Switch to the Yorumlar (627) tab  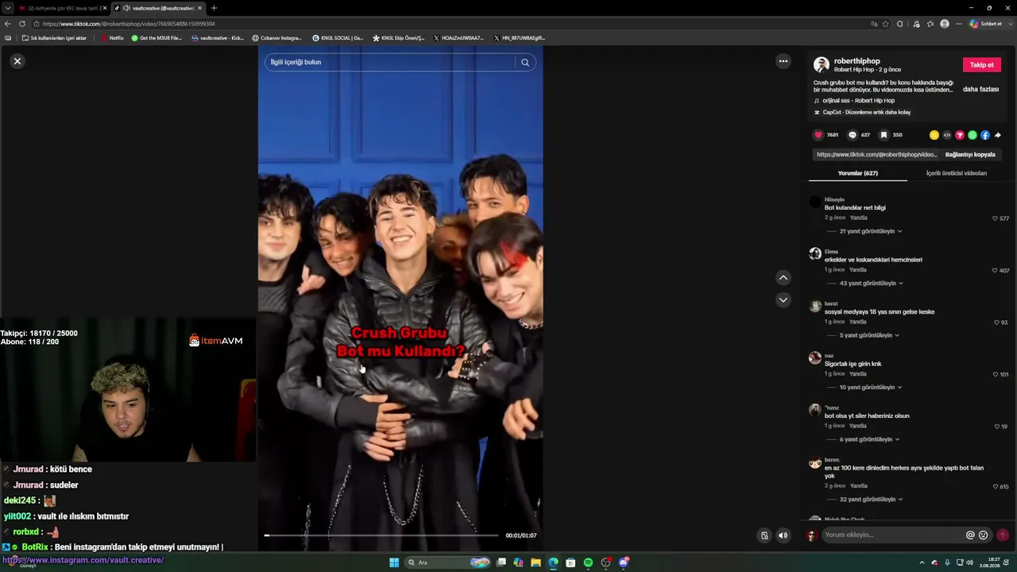click(x=857, y=173)
